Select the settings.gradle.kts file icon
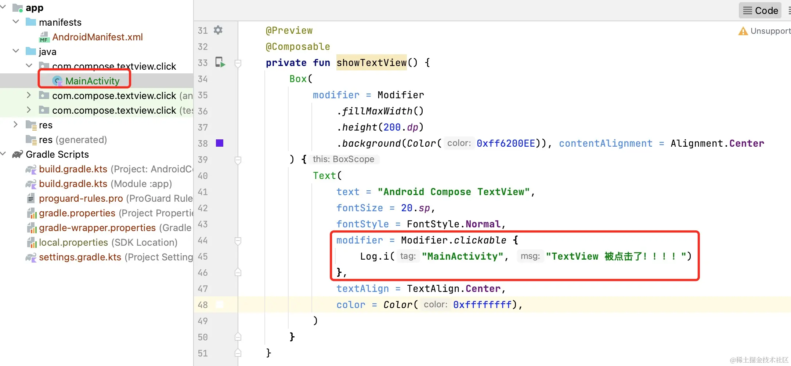The image size is (791, 366). [31, 257]
